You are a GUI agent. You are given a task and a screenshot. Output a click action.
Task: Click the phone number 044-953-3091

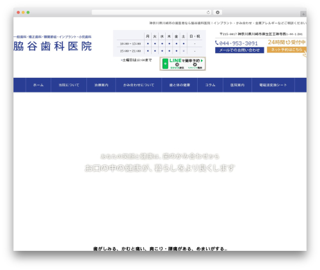click(239, 43)
